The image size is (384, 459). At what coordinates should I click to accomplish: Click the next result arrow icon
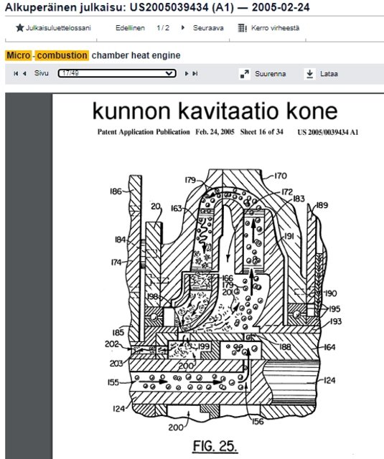tap(183, 28)
